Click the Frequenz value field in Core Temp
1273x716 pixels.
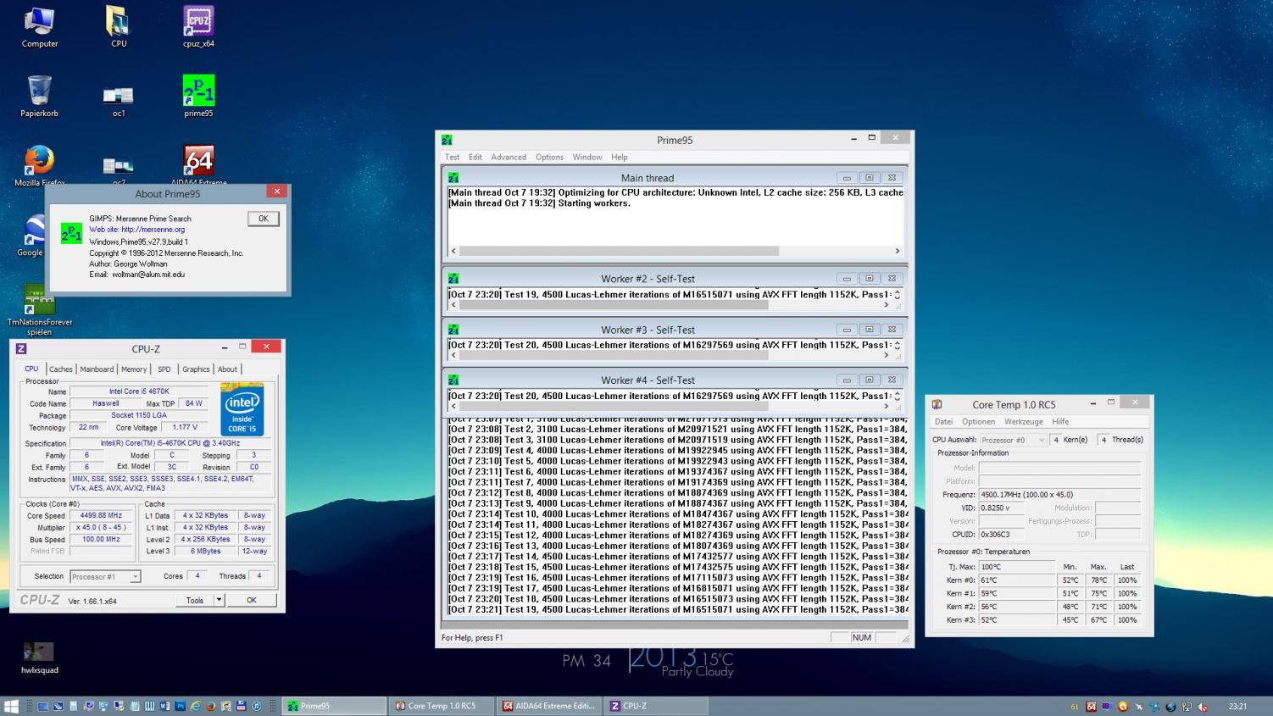click(x=1059, y=494)
